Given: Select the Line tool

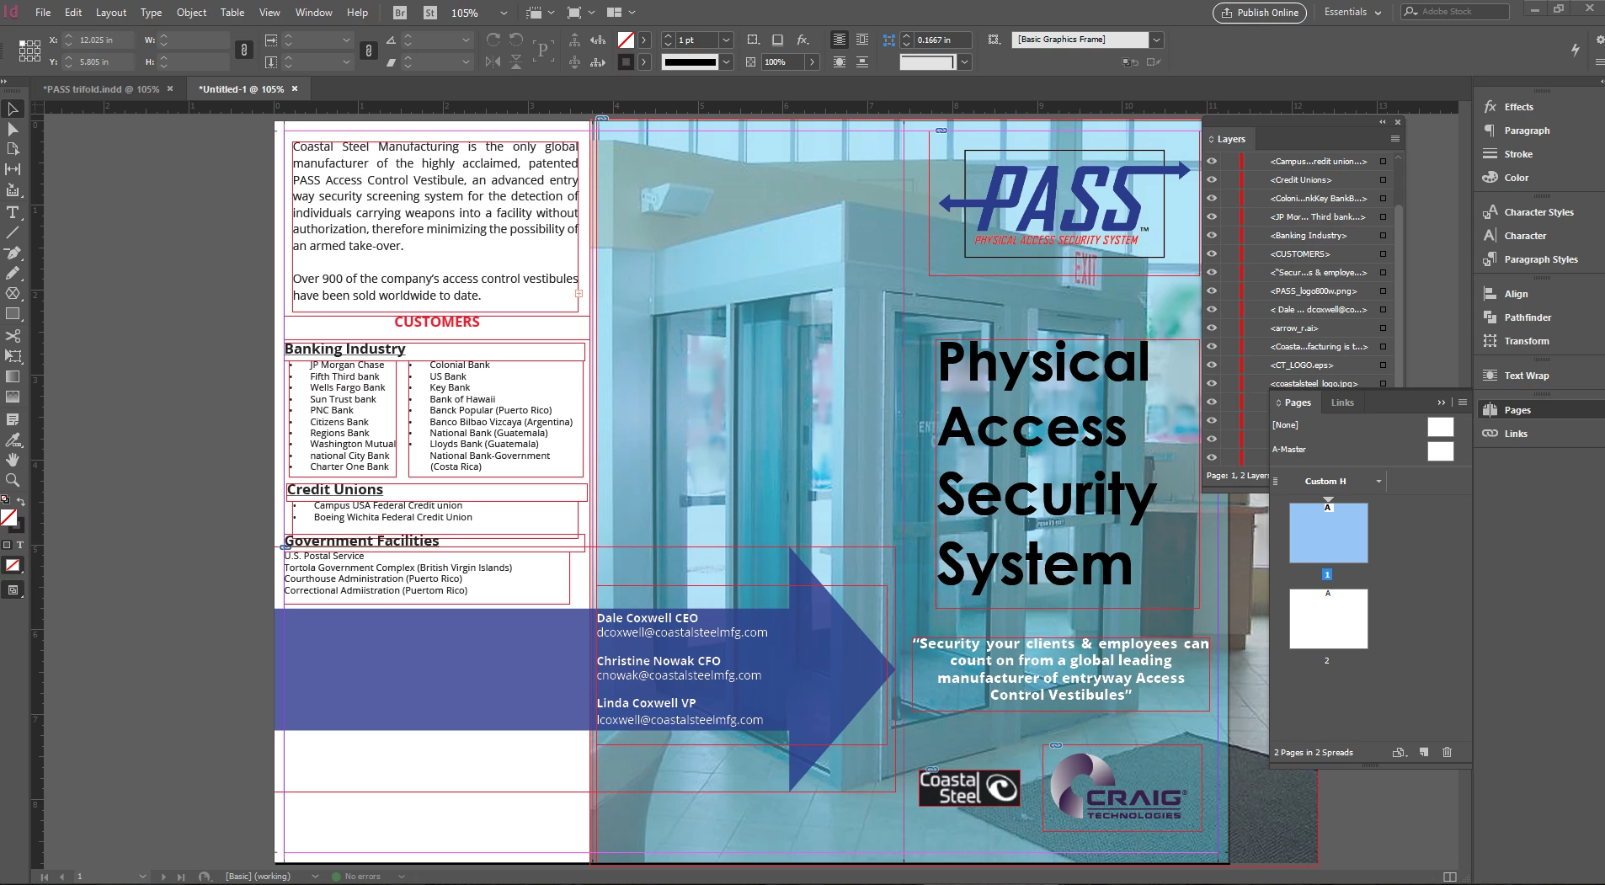Looking at the screenshot, I should [13, 232].
